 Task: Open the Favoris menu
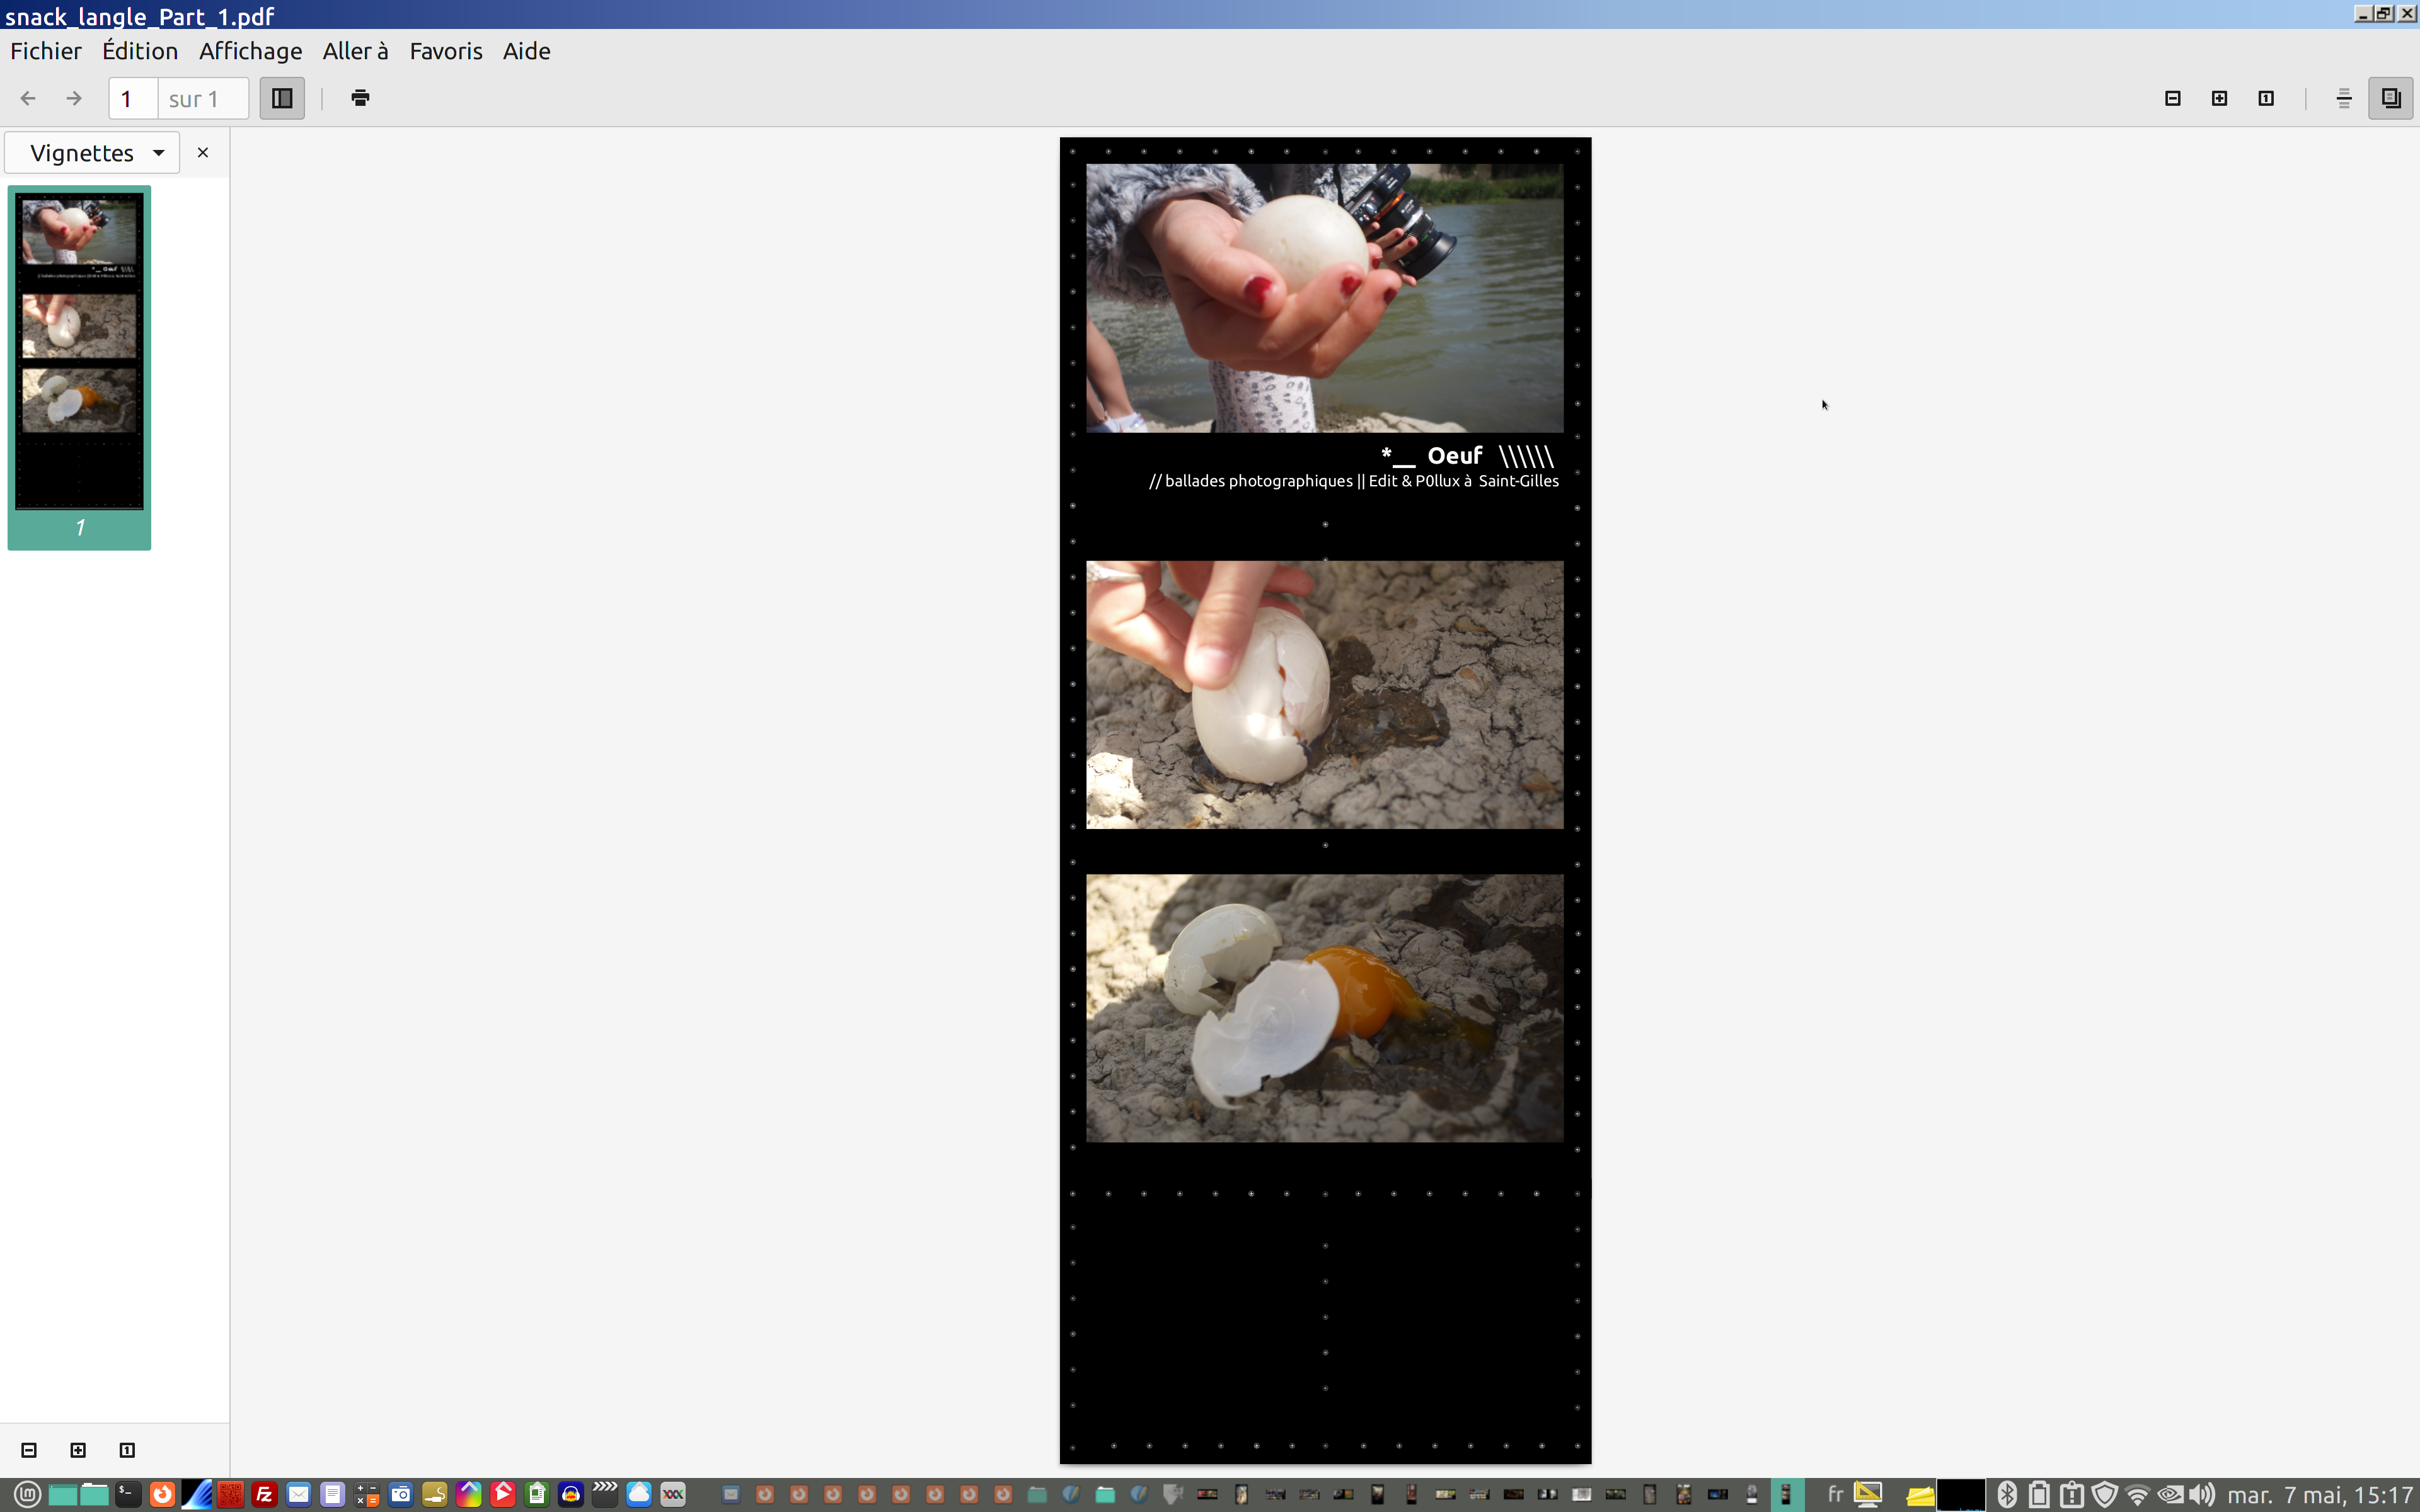[x=446, y=51]
